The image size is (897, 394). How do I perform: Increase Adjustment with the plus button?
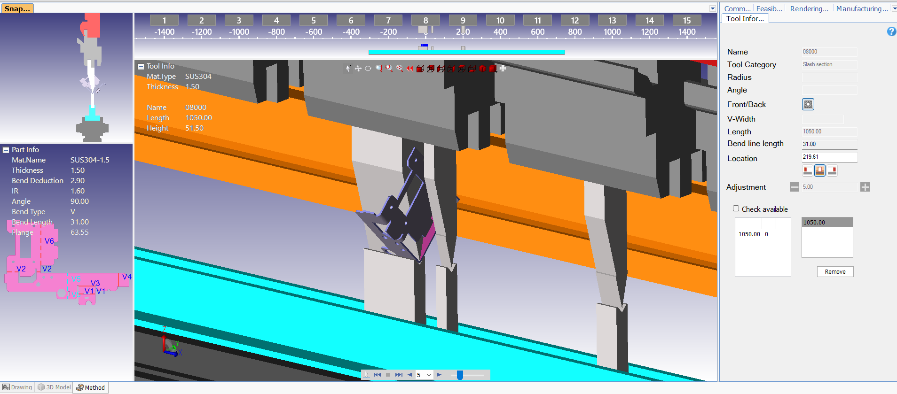865,187
